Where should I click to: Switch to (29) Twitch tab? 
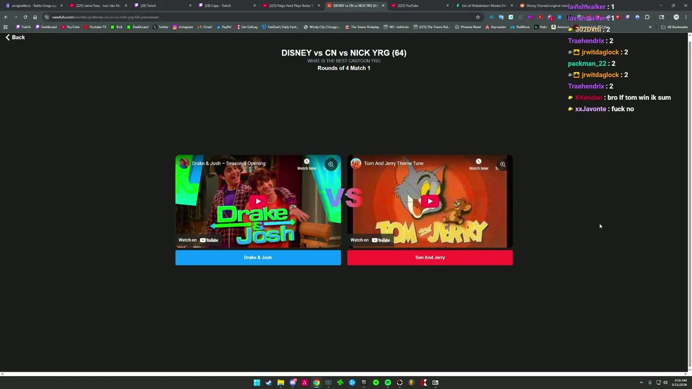click(162, 5)
